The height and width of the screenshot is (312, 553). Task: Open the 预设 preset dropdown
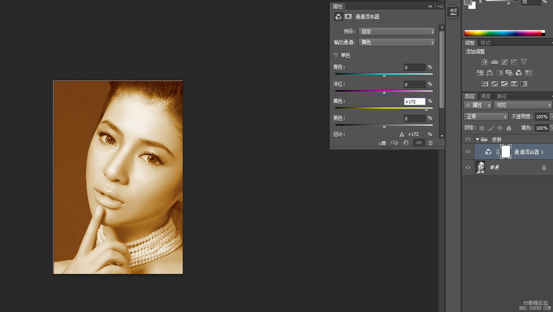coord(397,31)
